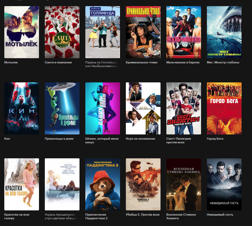Click Невидимый гость title link
Image resolution: width=252 pixels, height=226 pixels.
coord(220,215)
